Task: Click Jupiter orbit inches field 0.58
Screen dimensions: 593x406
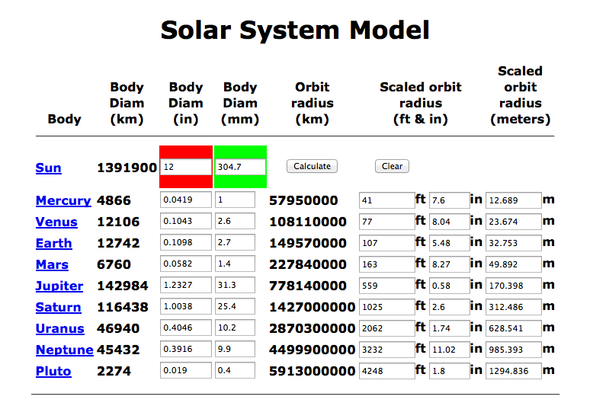Action: coord(450,286)
